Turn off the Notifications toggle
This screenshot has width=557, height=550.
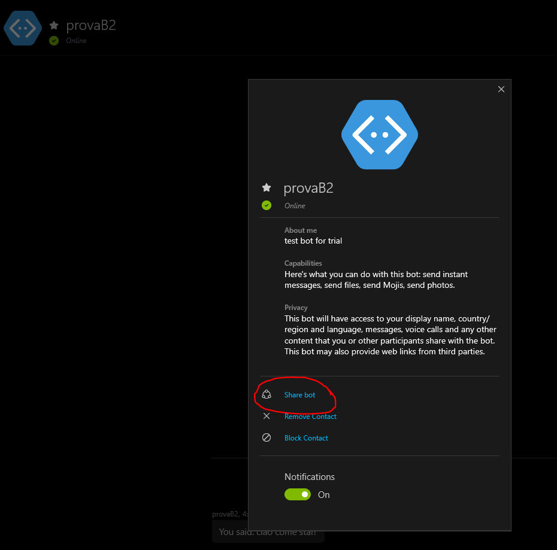(298, 494)
